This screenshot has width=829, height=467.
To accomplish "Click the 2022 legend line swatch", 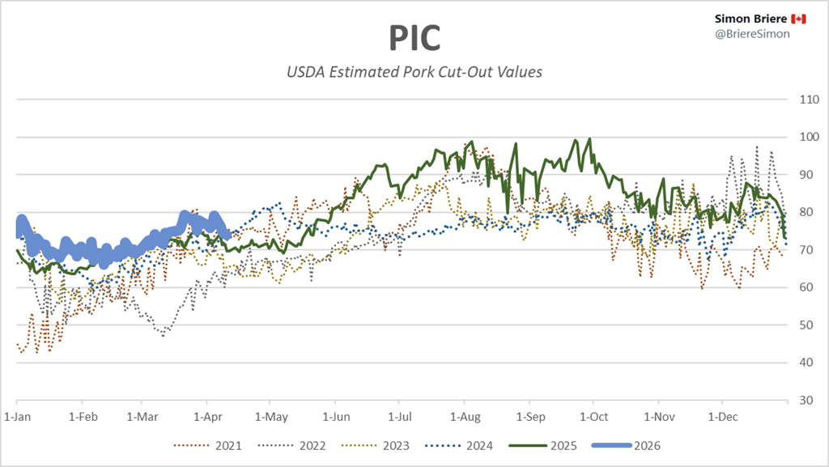I will click(276, 445).
